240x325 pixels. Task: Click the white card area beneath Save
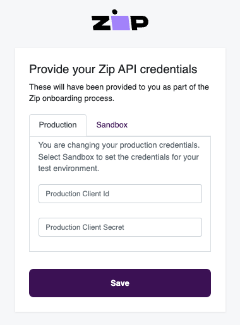click(x=120, y=304)
